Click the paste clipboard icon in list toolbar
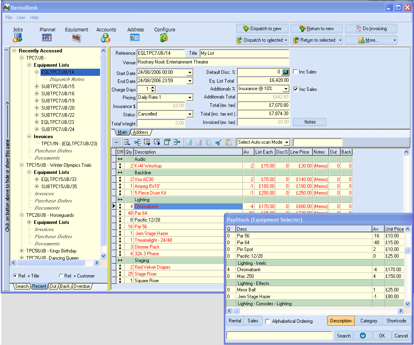This screenshot has height=345, width=414. 228,142
